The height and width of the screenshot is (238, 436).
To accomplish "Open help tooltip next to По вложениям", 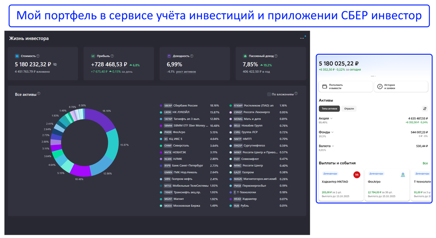I will (x=296, y=94).
